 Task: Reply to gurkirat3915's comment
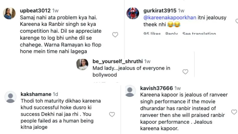(171, 33)
